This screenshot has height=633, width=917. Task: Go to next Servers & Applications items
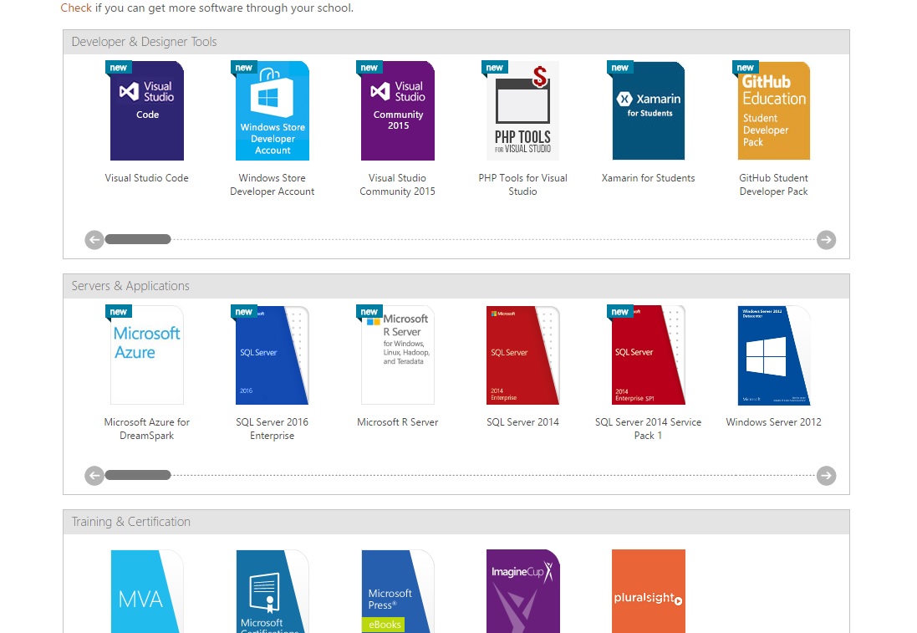tap(827, 476)
